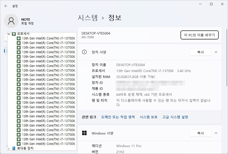Click the Windows logo beside Windows 사양
The height and width of the screenshot is (154, 228).
(x=84, y=133)
